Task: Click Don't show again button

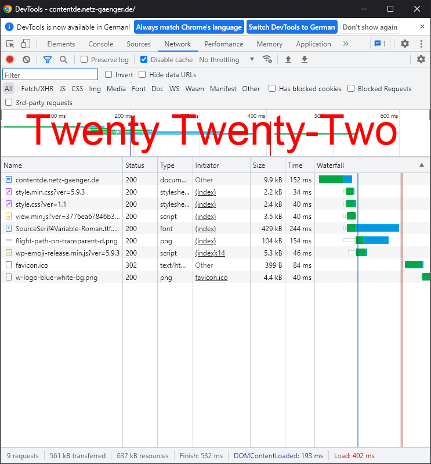Action: pos(370,27)
